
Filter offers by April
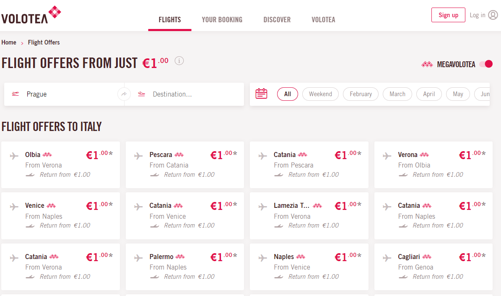click(x=429, y=94)
